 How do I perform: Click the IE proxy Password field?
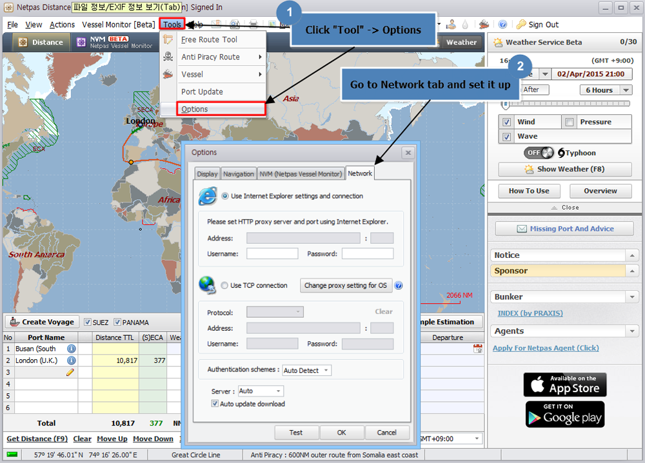368,253
